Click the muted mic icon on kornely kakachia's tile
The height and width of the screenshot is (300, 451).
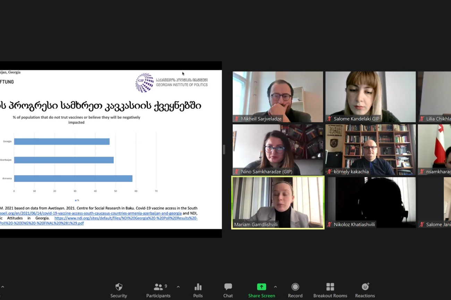pos(330,172)
